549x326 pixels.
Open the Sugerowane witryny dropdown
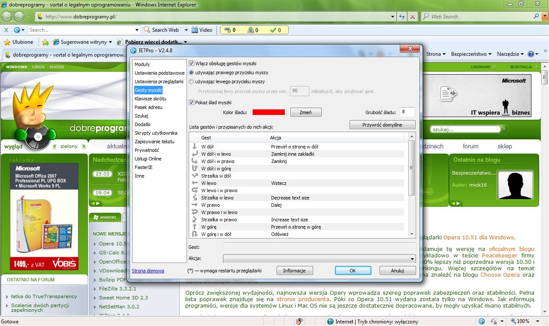click(x=110, y=42)
